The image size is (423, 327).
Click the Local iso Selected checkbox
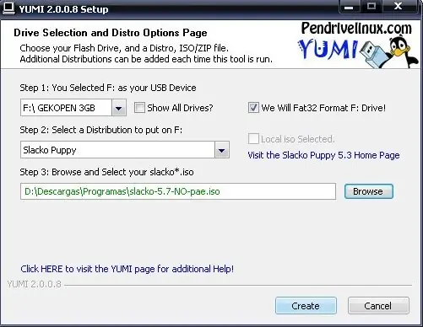tap(253, 139)
